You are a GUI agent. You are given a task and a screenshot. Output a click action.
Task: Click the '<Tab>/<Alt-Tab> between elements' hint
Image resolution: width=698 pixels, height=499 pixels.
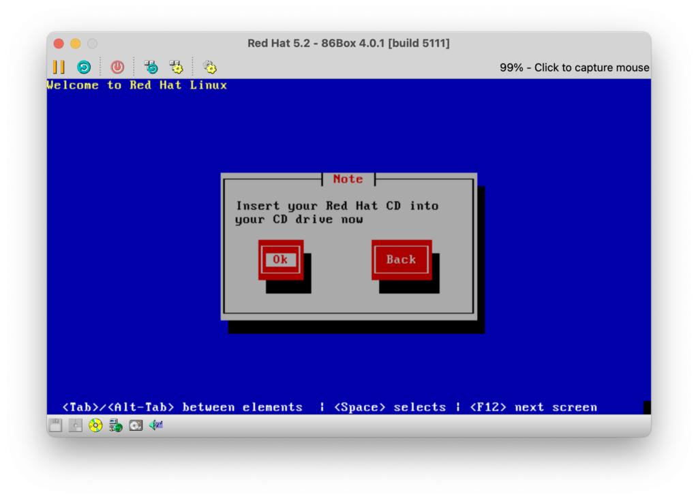point(183,407)
